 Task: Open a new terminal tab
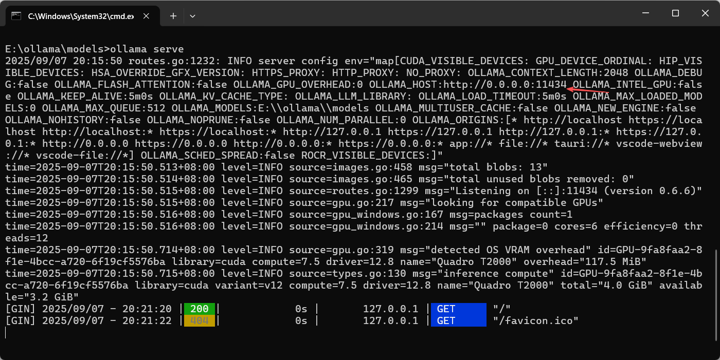(173, 16)
